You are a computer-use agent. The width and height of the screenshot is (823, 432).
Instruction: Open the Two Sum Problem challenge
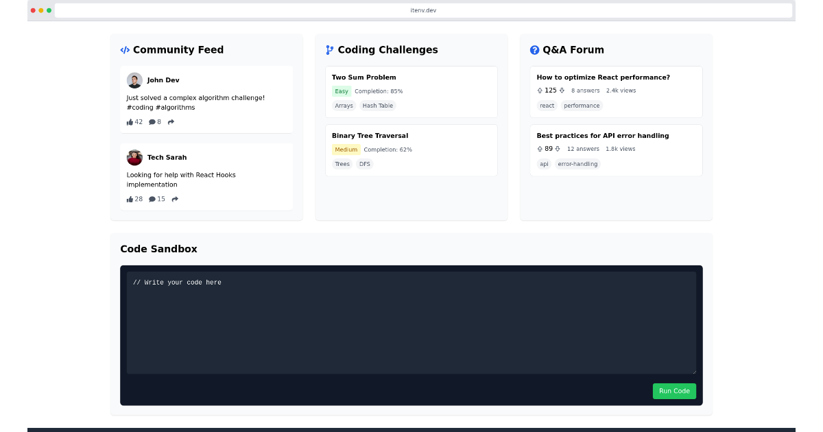411,90
